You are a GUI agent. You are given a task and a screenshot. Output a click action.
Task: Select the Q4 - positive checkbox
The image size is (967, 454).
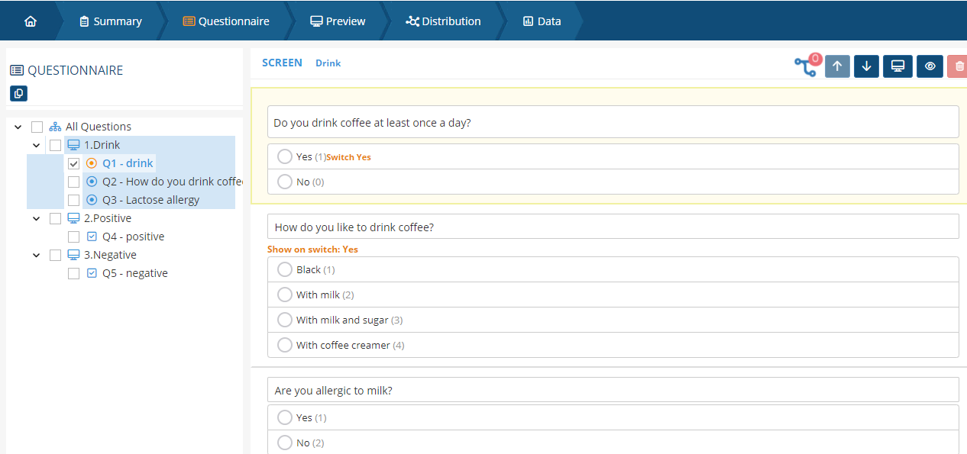[74, 237]
